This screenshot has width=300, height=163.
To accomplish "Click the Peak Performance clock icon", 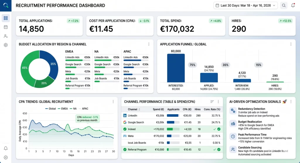I will (x=233, y=136).
